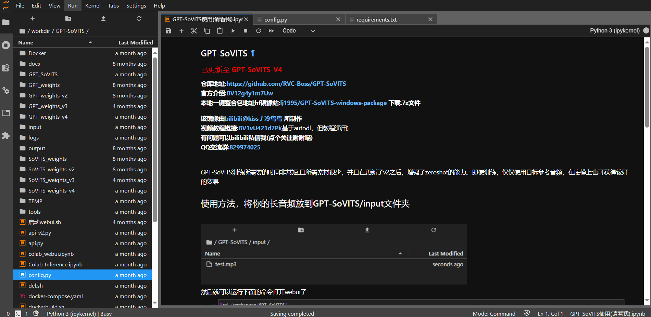Click the trusted notebook shield icon
Image resolution: width=651 pixels, height=317 pixels.
point(527,313)
